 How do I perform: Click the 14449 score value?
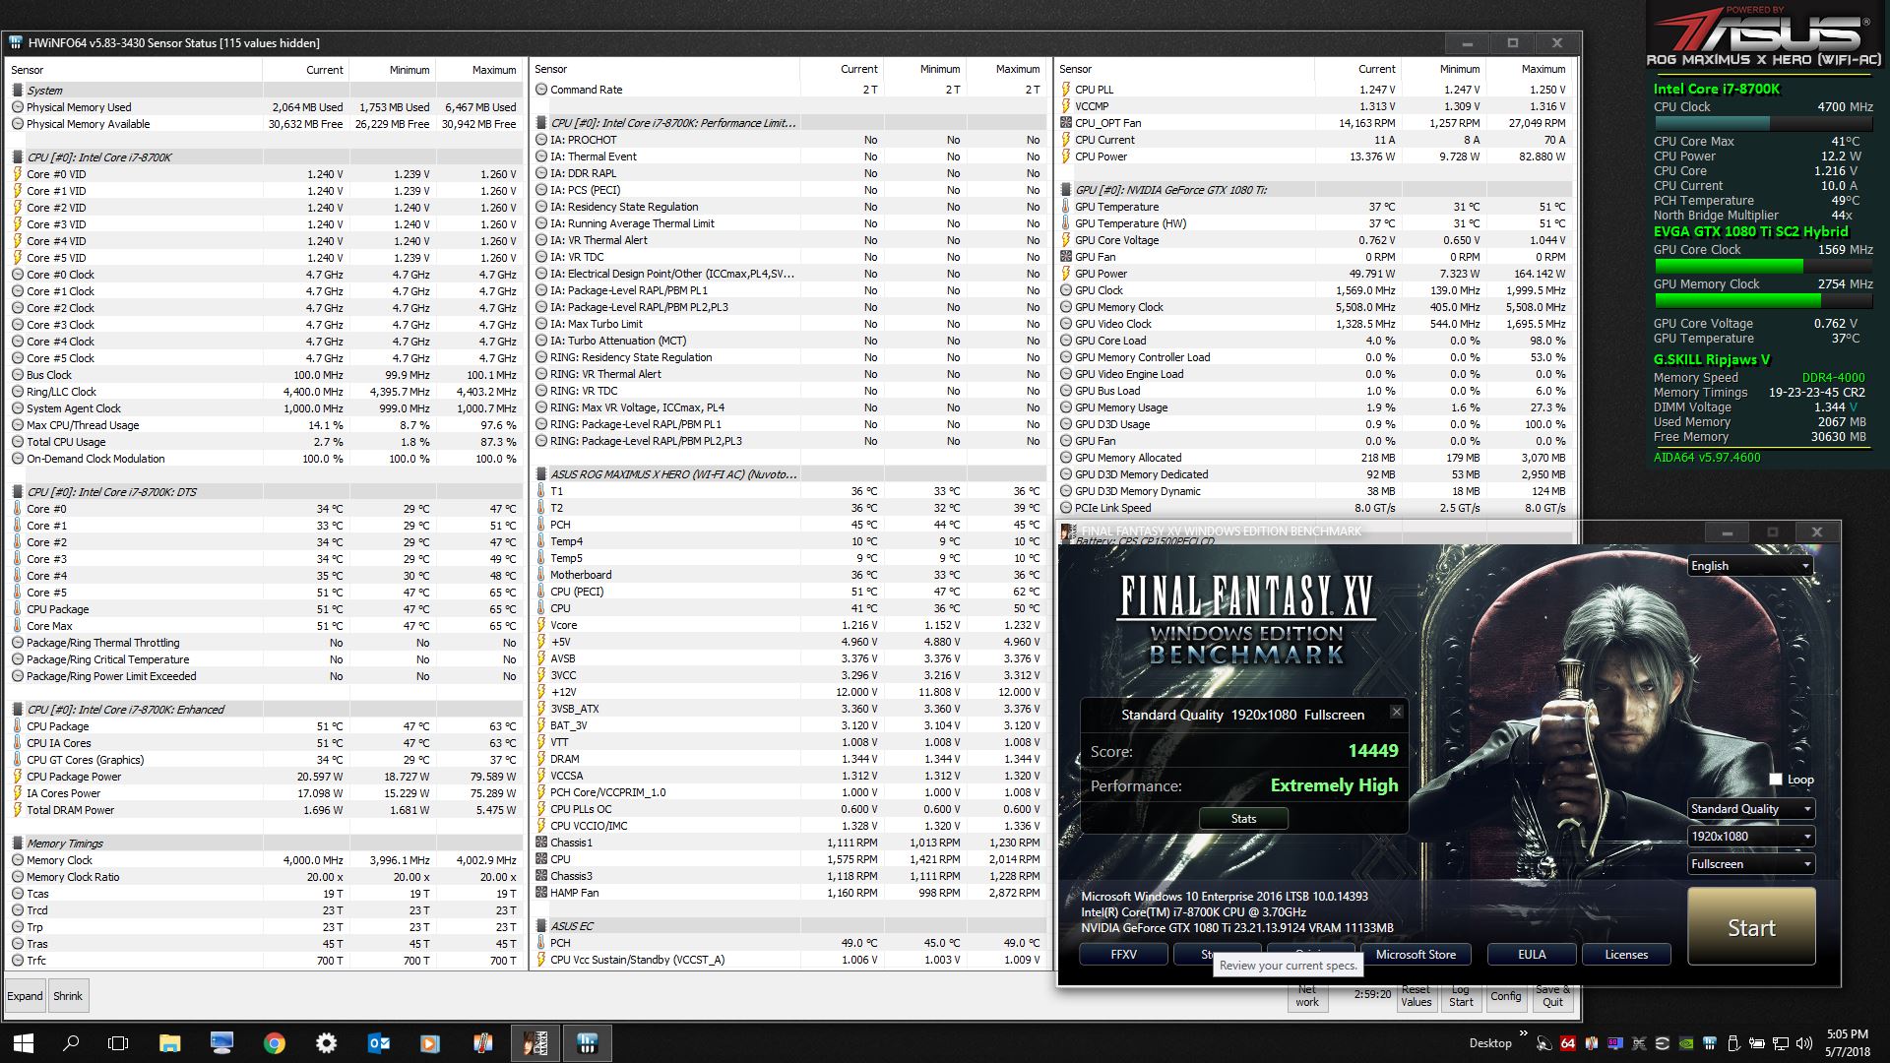(x=1373, y=751)
